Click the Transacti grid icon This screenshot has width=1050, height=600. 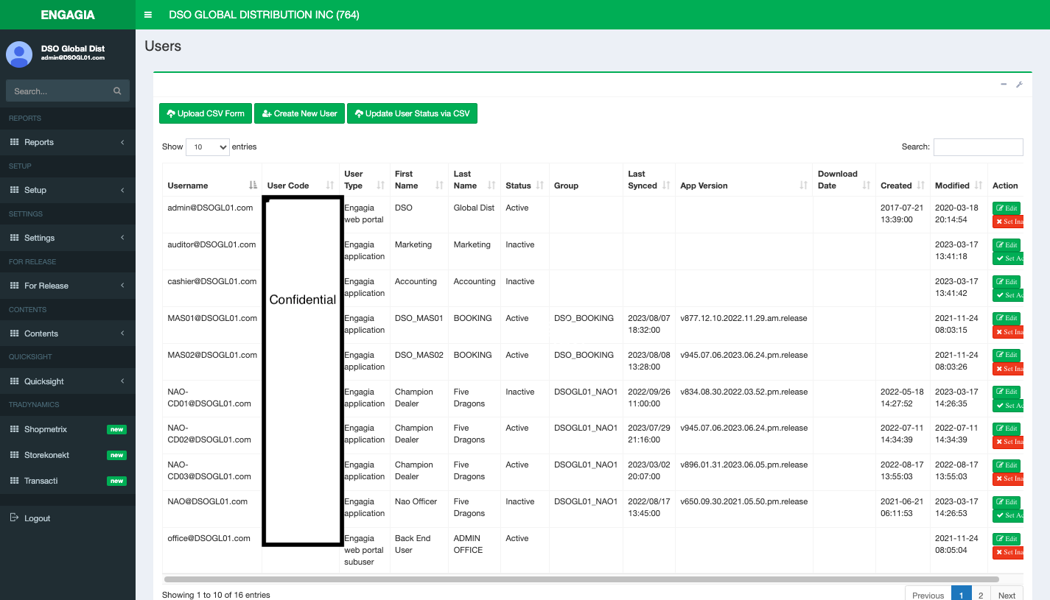[14, 481]
